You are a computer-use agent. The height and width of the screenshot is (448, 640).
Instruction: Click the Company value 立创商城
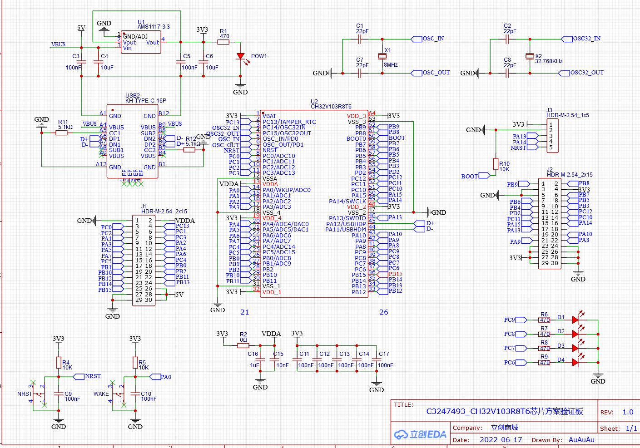pyautogui.click(x=504, y=428)
